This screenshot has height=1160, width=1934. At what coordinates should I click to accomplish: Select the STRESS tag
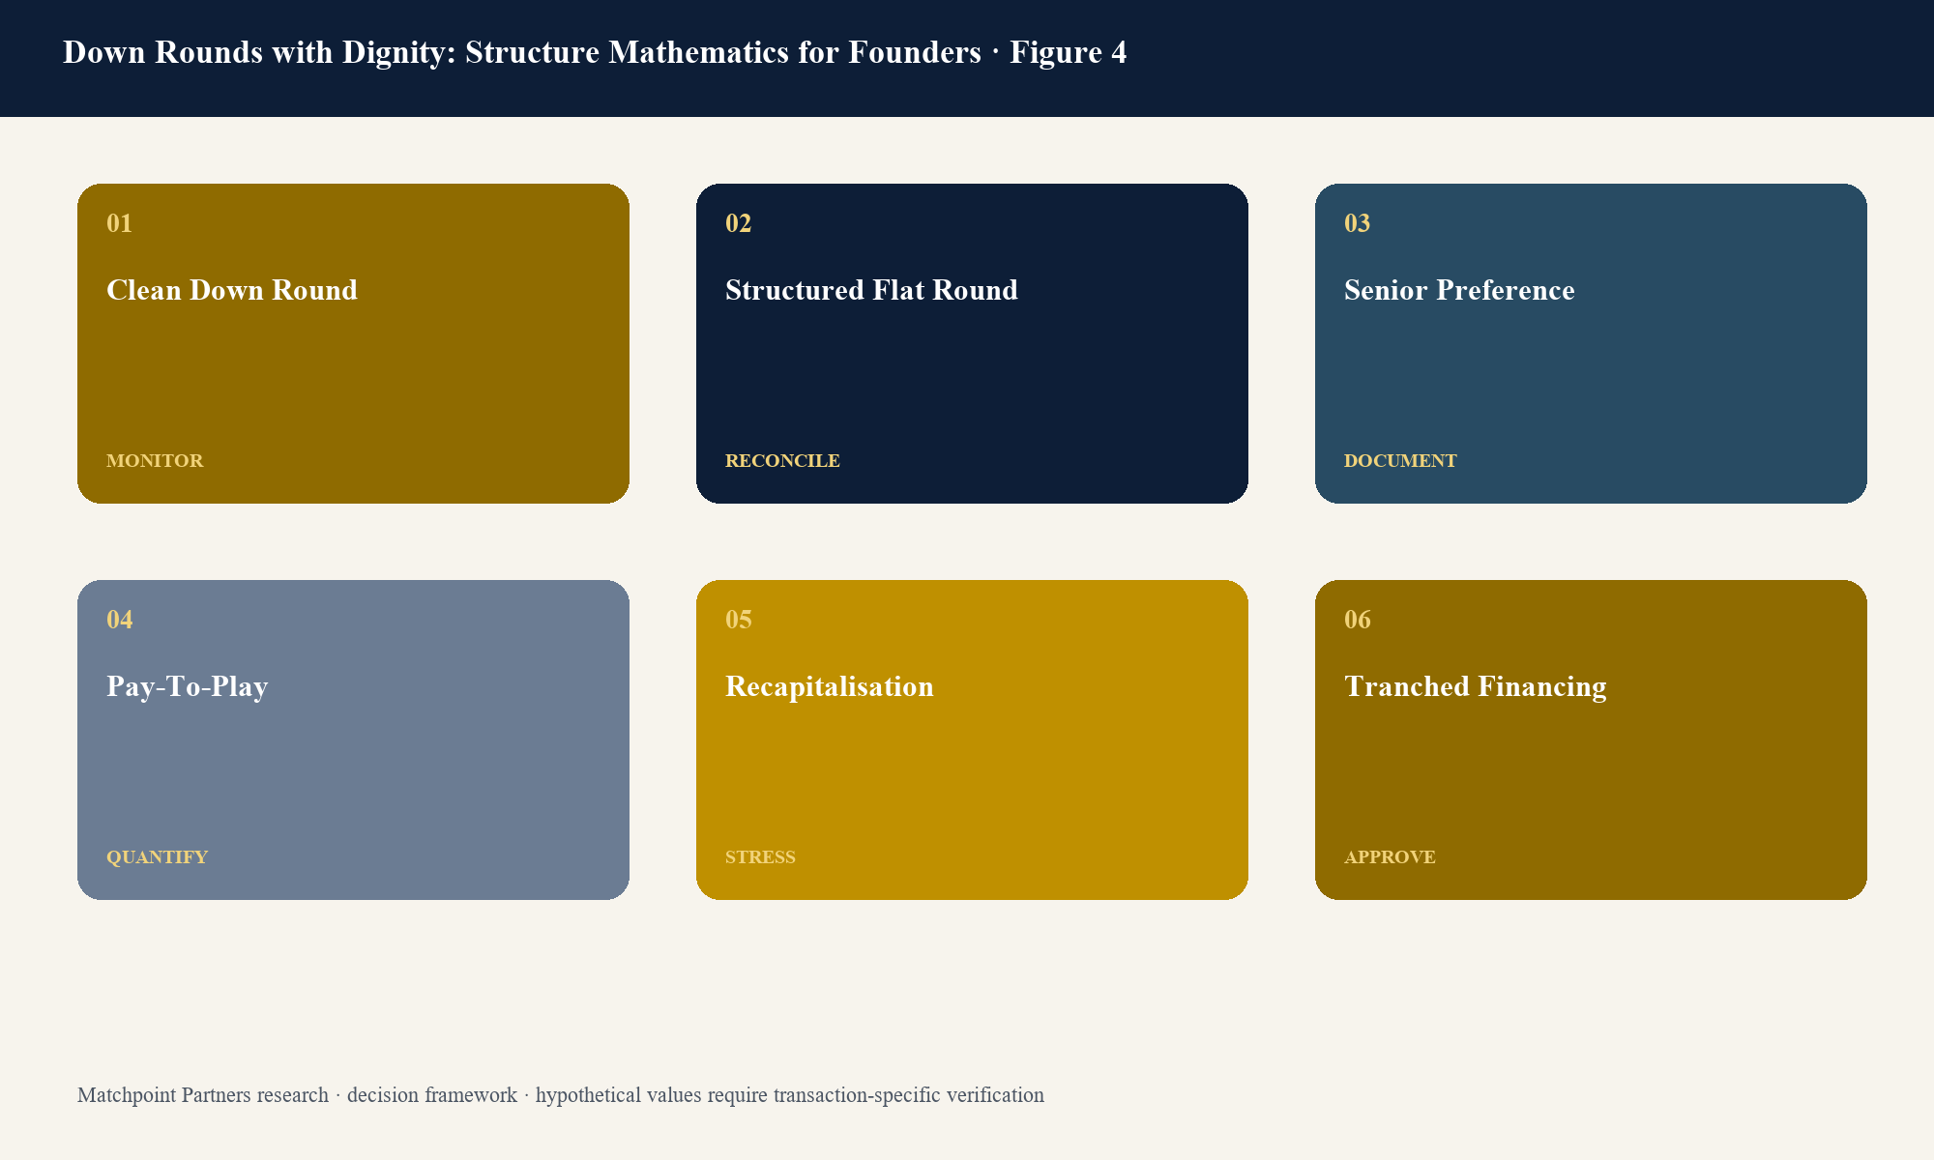760,857
